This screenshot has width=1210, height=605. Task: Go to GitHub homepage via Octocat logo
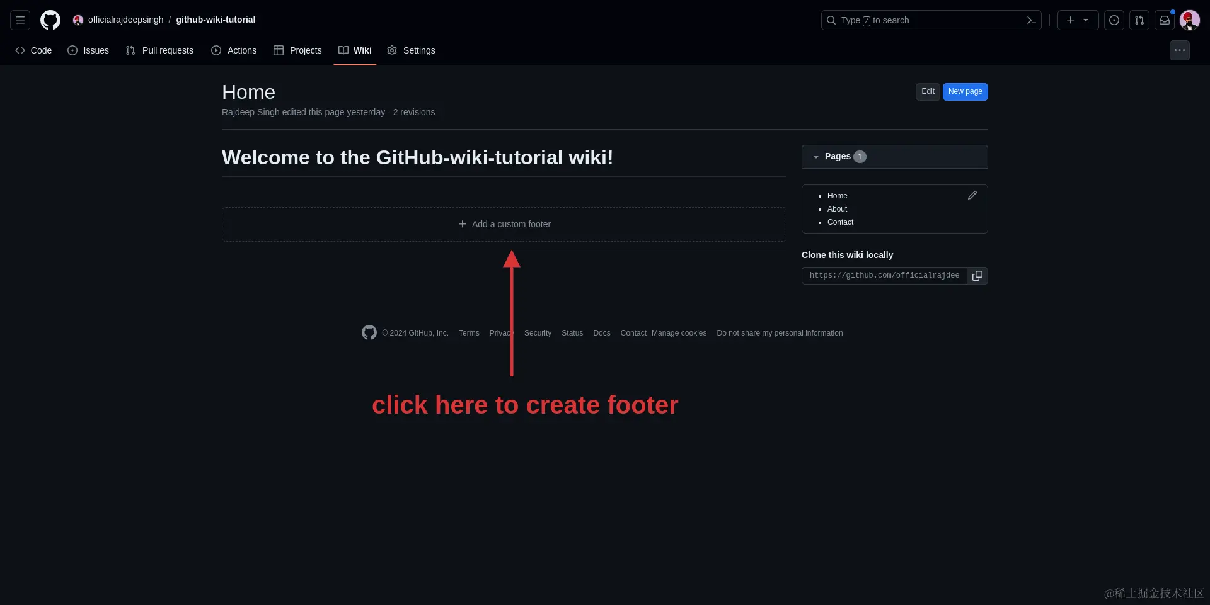(x=50, y=20)
